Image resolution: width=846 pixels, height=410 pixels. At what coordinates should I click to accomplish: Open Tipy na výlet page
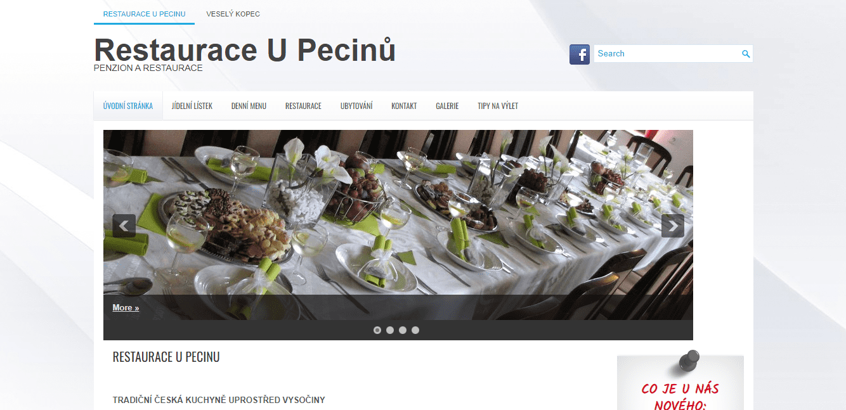click(x=498, y=106)
